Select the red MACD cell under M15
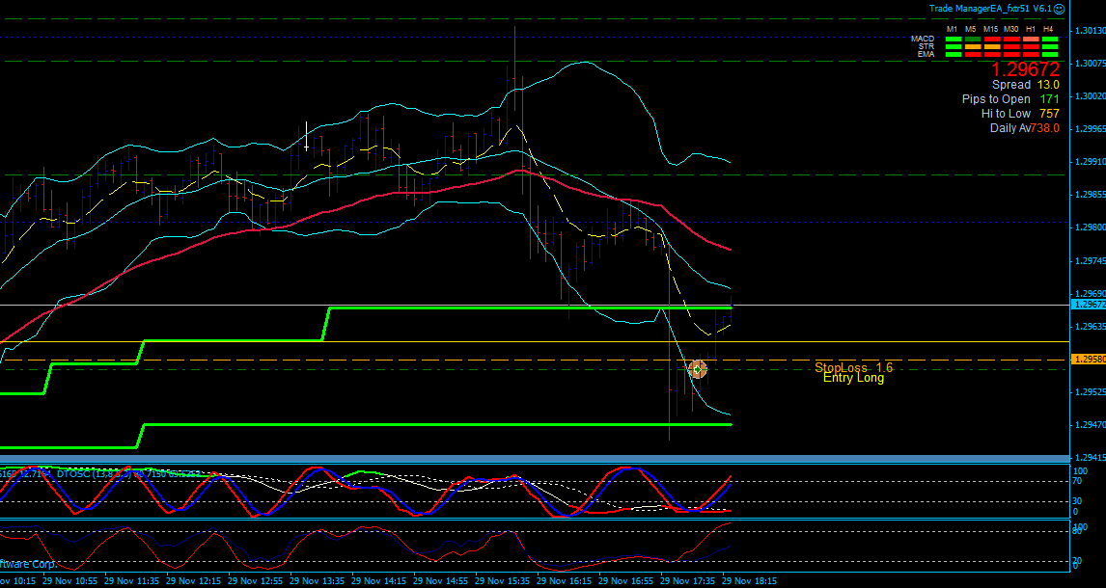Screen dimensions: 1106x588 coord(991,39)
